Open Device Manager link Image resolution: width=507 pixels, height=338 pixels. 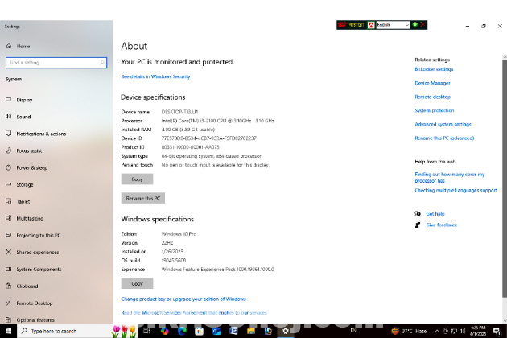(432, 83)
